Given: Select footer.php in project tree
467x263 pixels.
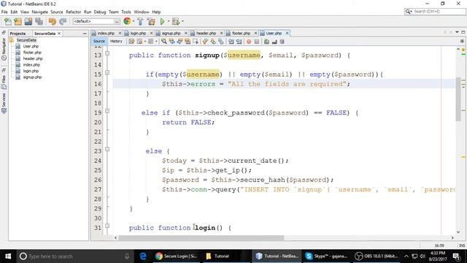Looking at the screenshot, I should tap(32, 53).
